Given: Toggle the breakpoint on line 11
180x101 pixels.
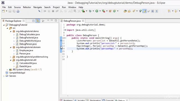Looking at the screenshot, I should pos(61,41).
